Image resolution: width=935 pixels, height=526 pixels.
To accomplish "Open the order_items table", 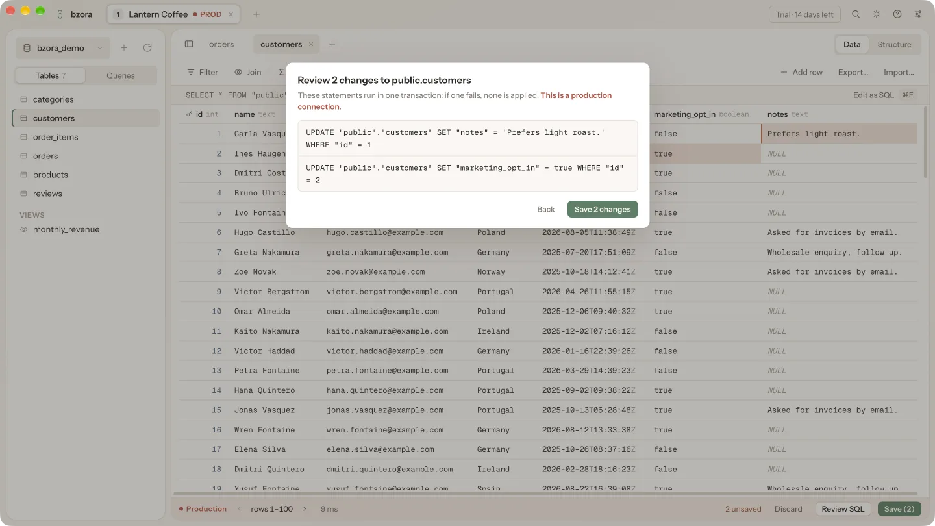I will [x=86, y=137].
